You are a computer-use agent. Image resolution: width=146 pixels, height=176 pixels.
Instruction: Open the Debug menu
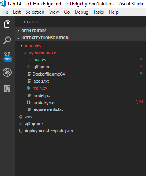click(82, 12)
